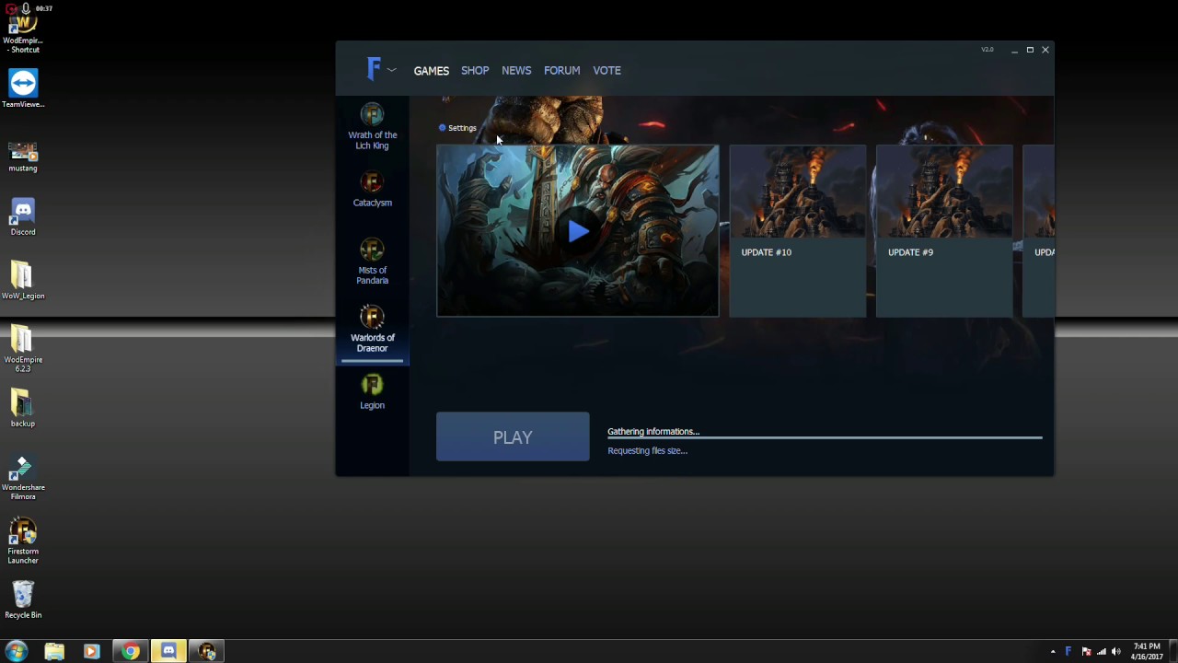The image size is (1178, 663).
Task: Click the 'Gathering informations...' status text
Action: point(653,431)
